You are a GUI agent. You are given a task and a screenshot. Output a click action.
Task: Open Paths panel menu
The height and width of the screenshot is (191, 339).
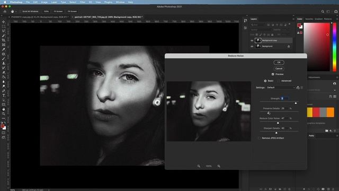[x=337, y=136]
